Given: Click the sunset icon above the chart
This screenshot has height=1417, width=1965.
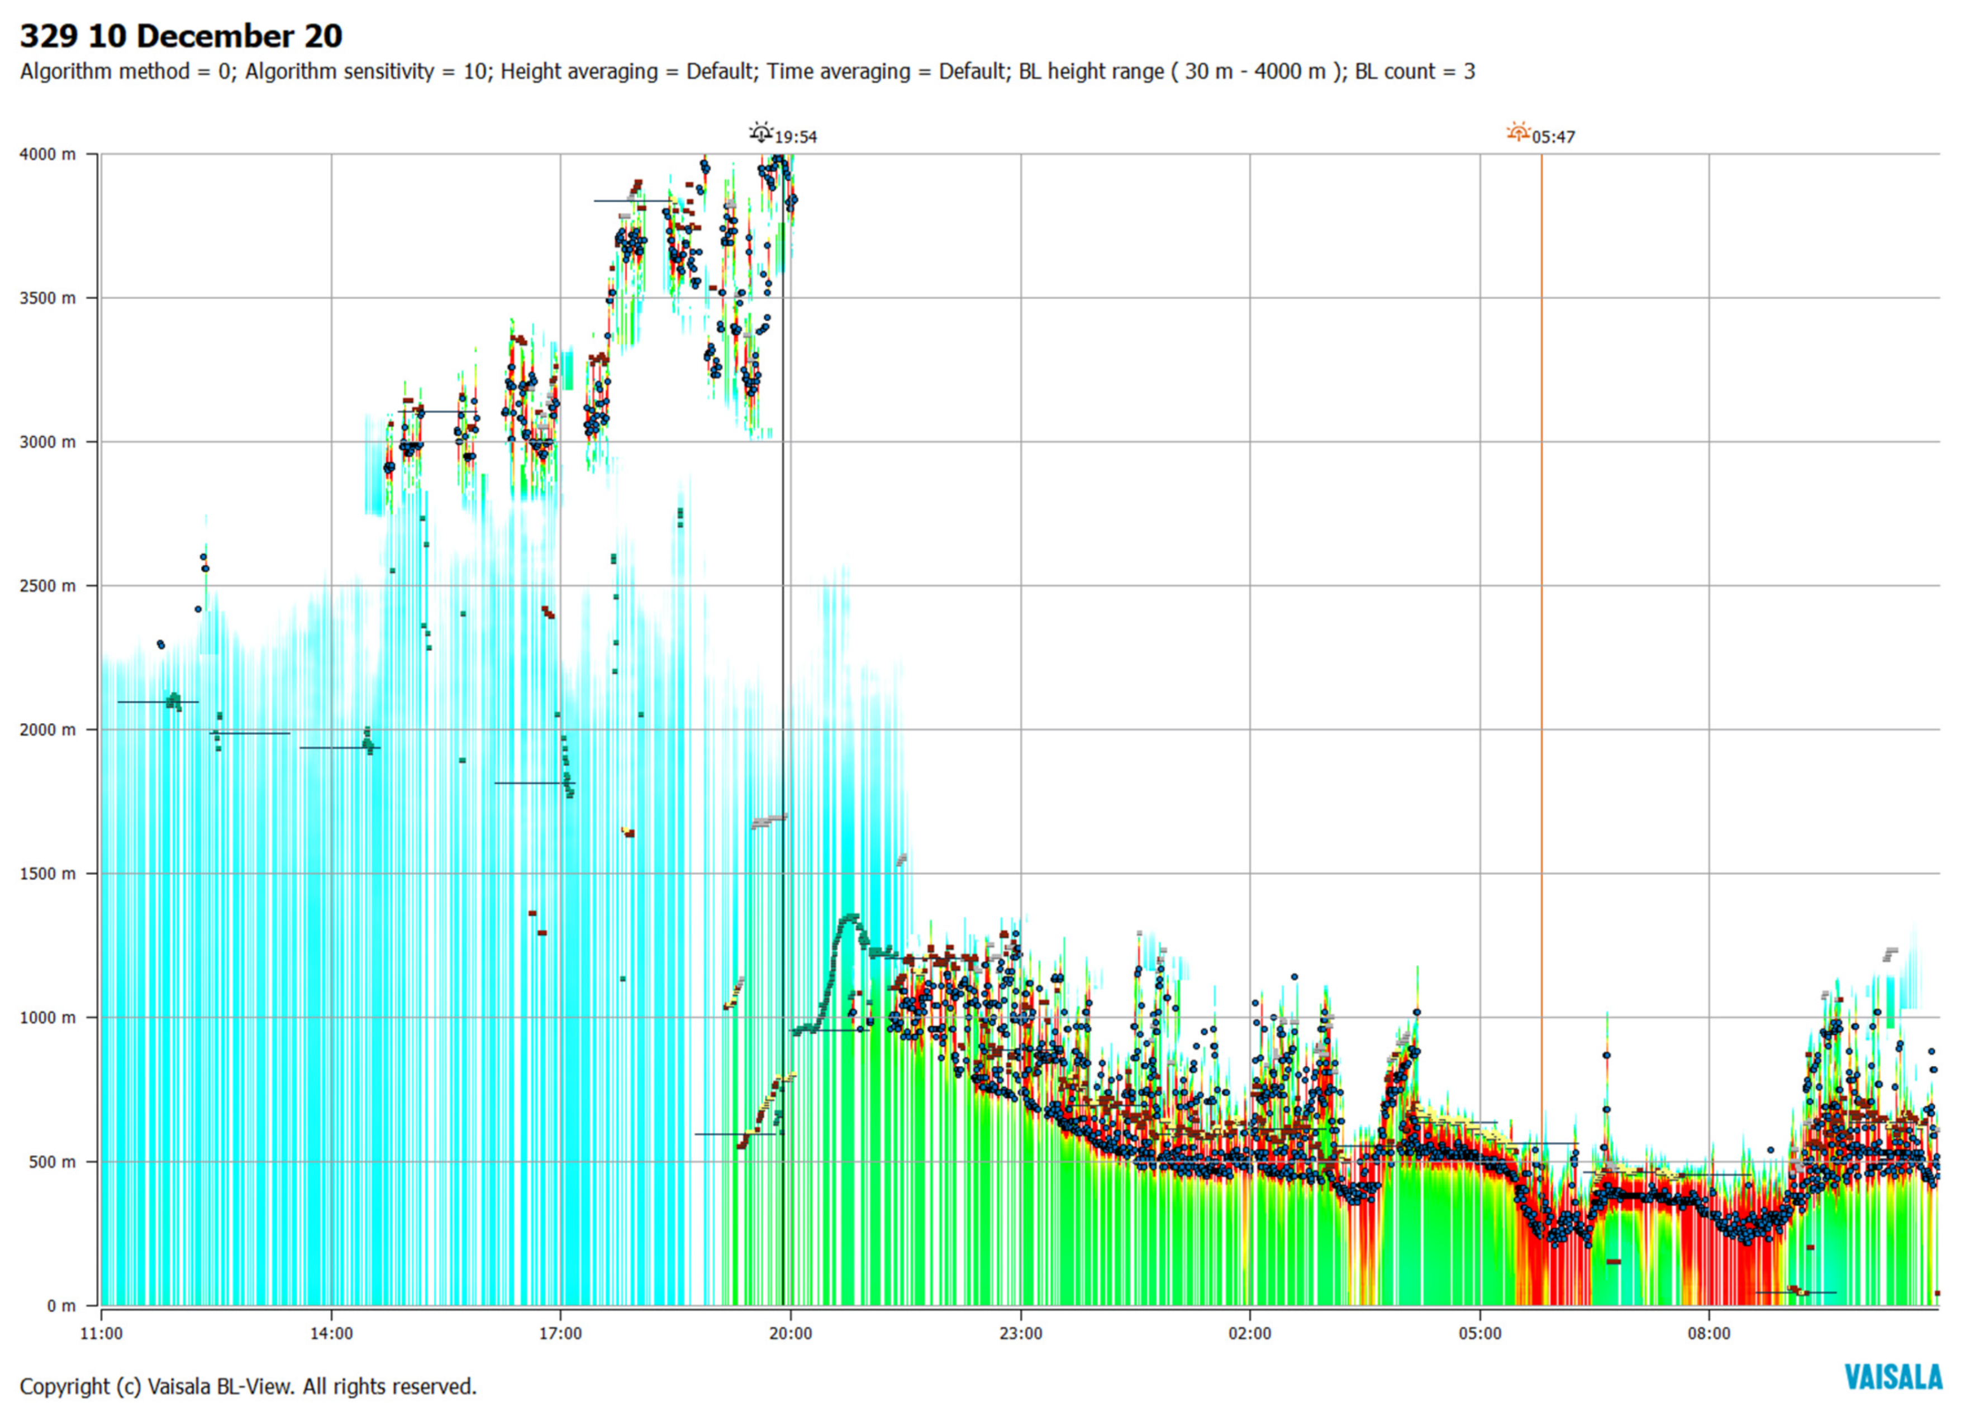Looking at the screenshot, I should click(761, 133).
